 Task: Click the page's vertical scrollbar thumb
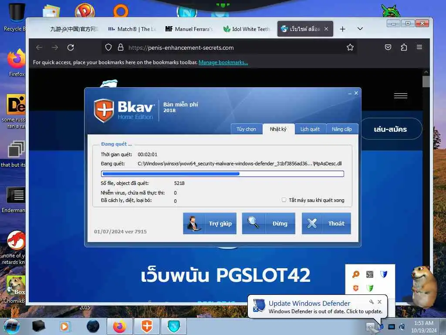point(426,81)
